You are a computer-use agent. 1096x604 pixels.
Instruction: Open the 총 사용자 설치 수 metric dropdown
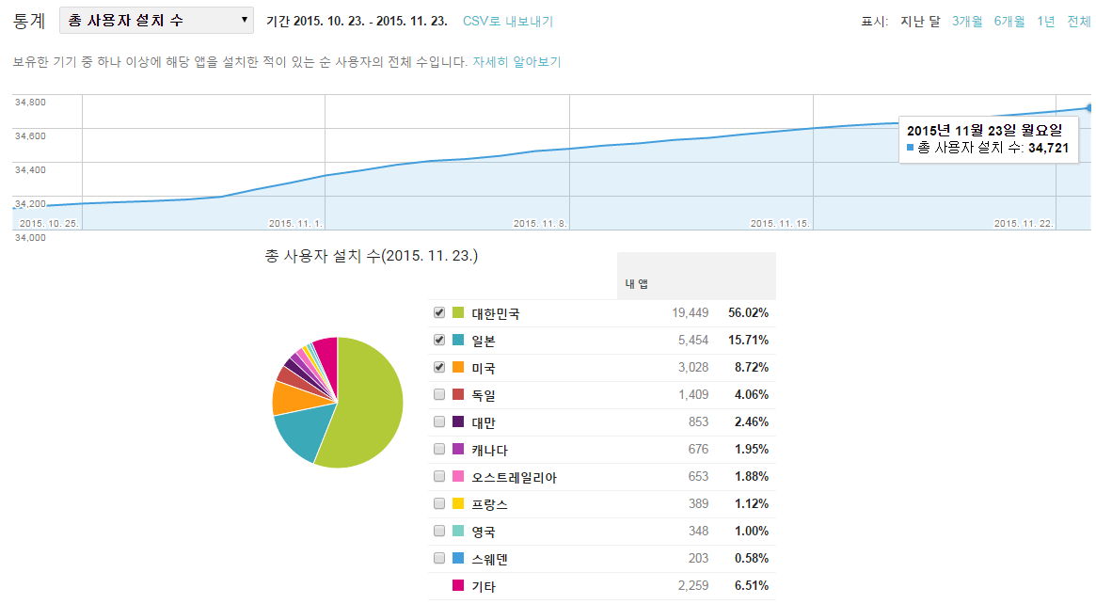(155, 19)
